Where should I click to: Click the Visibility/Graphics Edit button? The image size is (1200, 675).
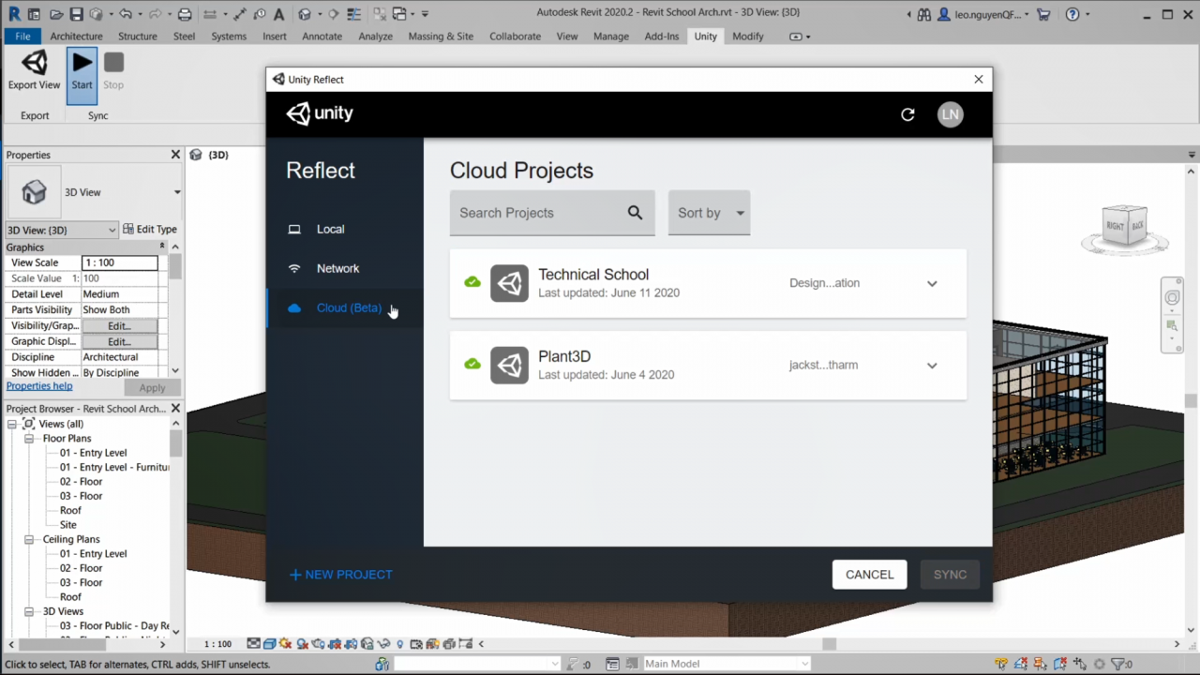coord(119,325)
